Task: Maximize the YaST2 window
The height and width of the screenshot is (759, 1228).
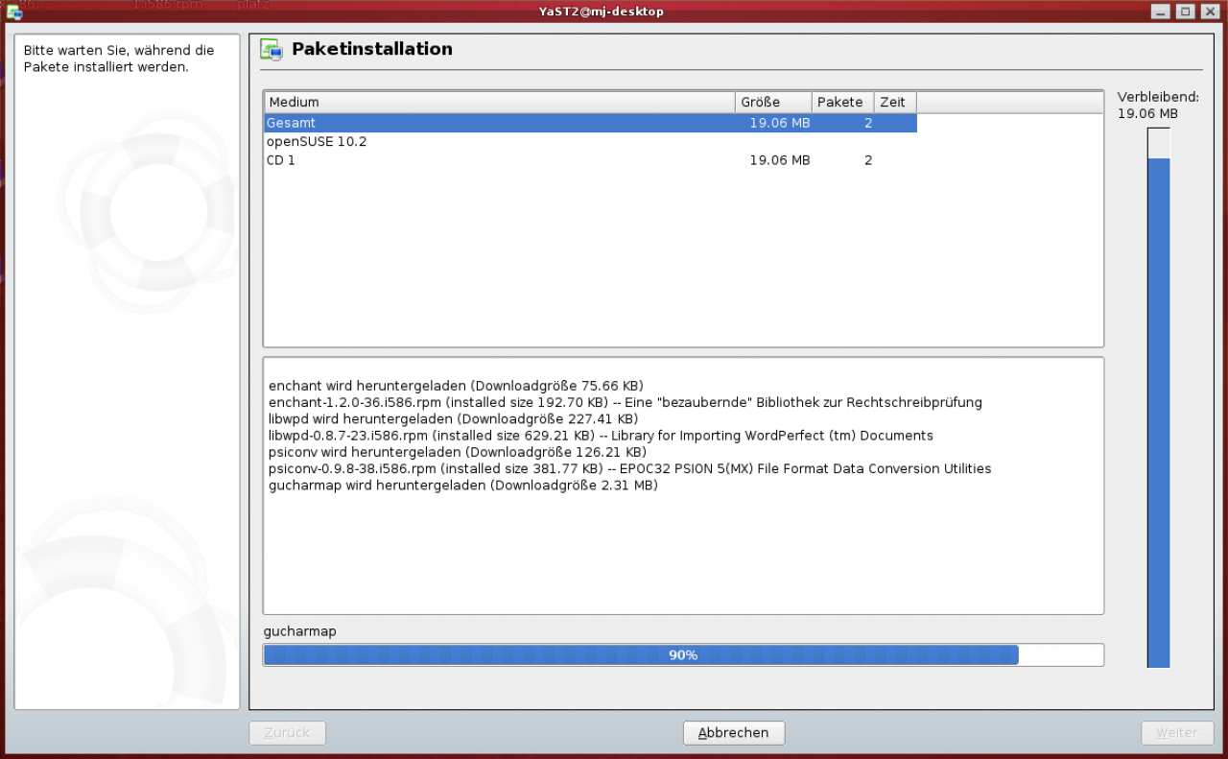Action: (x=1185, y=12)
